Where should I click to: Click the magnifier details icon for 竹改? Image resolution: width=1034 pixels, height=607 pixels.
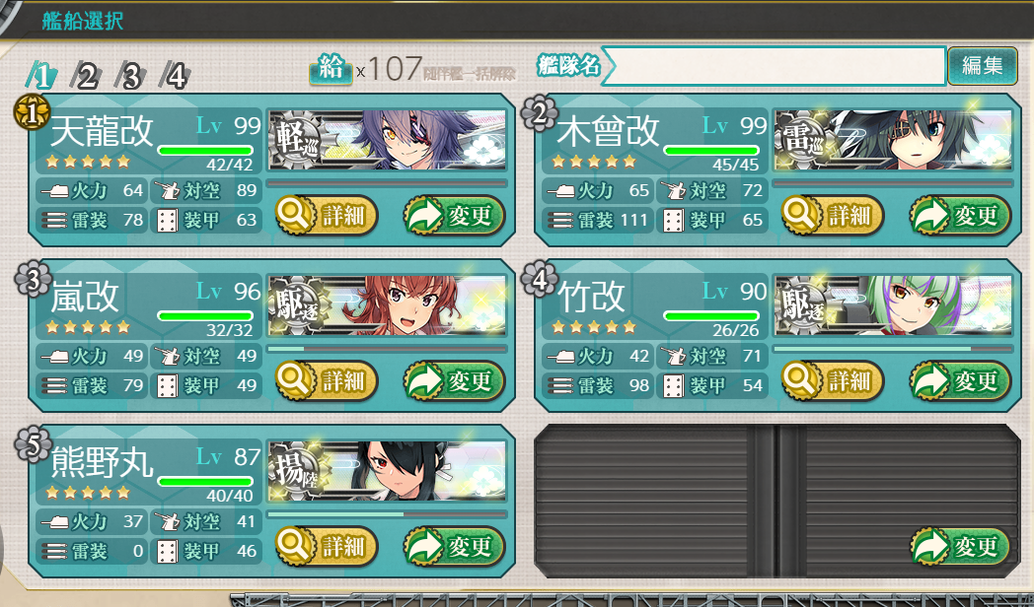coord(800,380)
